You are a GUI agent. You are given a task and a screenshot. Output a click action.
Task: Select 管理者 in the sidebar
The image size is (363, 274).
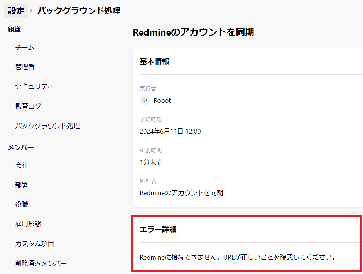[x=25, y=67]
